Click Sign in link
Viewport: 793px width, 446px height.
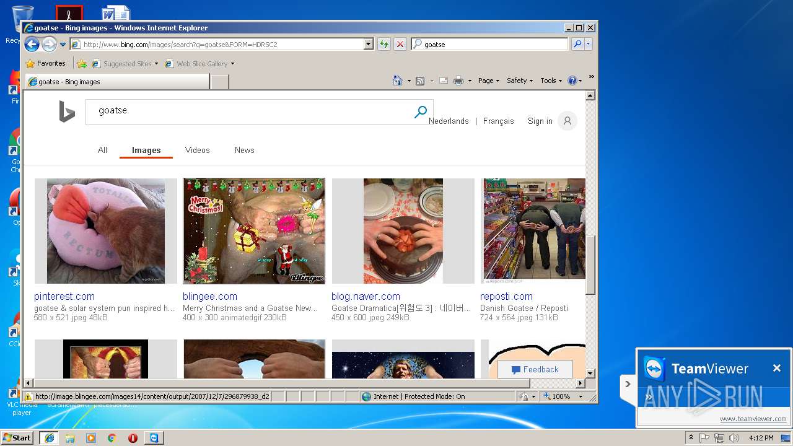540,121
